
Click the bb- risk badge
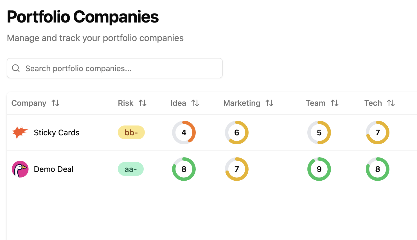131,133
